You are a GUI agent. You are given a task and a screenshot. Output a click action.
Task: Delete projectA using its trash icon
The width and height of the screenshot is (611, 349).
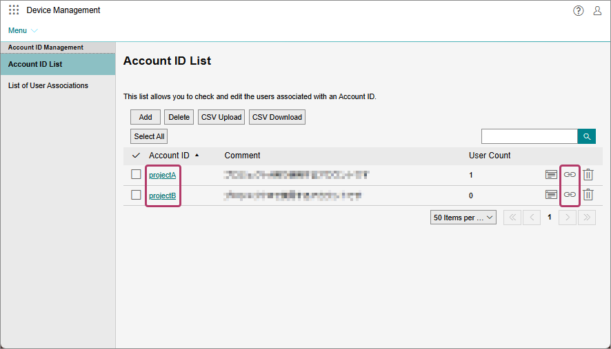point(588,175)
